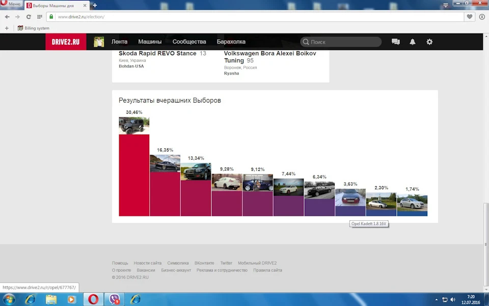Open Bohdan-USA user profile

pyautogui.click(x=131, y=66)
